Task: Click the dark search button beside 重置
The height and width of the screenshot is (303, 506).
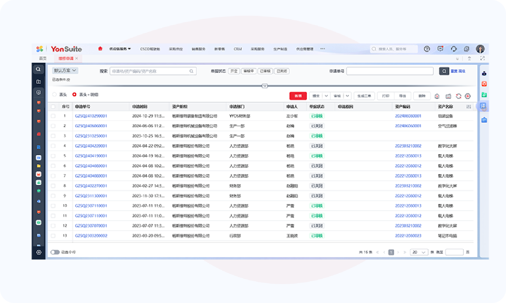Action: coord(444,71)
